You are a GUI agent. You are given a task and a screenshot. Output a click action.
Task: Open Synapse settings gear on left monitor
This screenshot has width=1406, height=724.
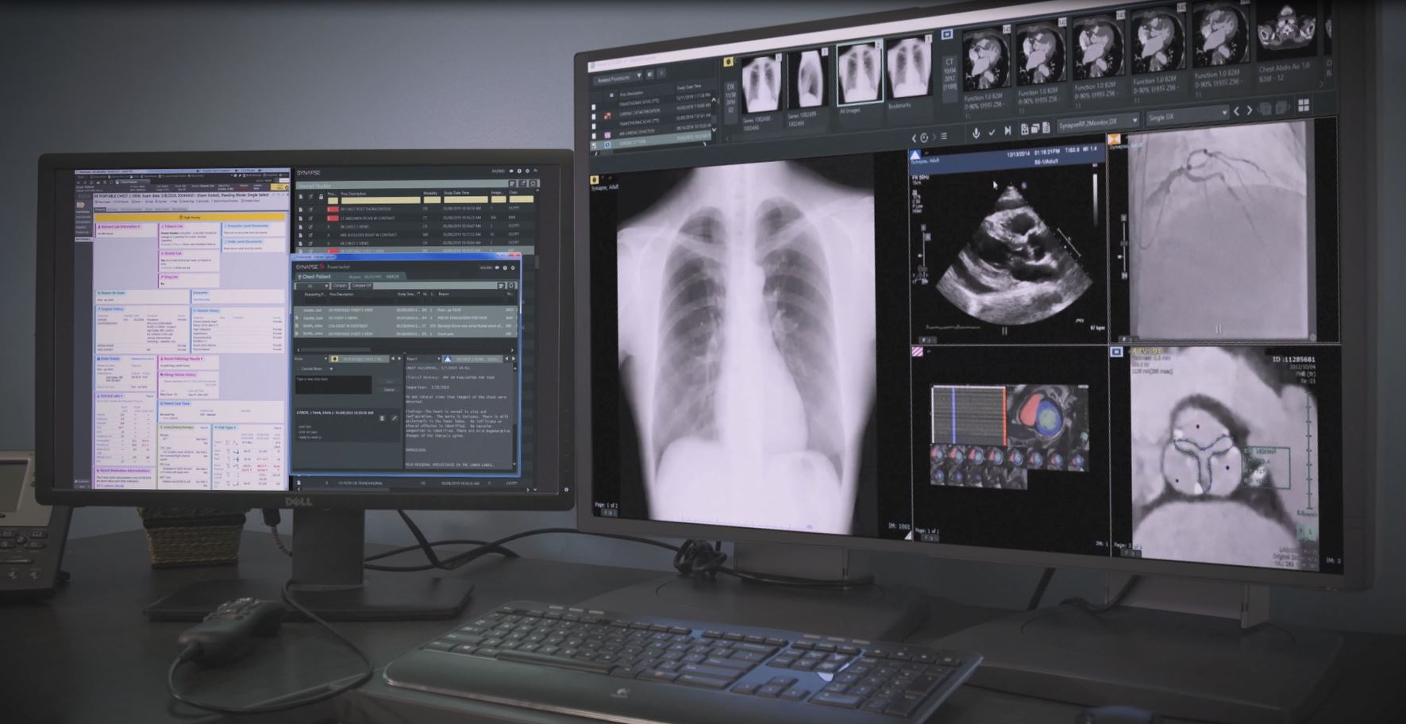[x=527, y=171]
